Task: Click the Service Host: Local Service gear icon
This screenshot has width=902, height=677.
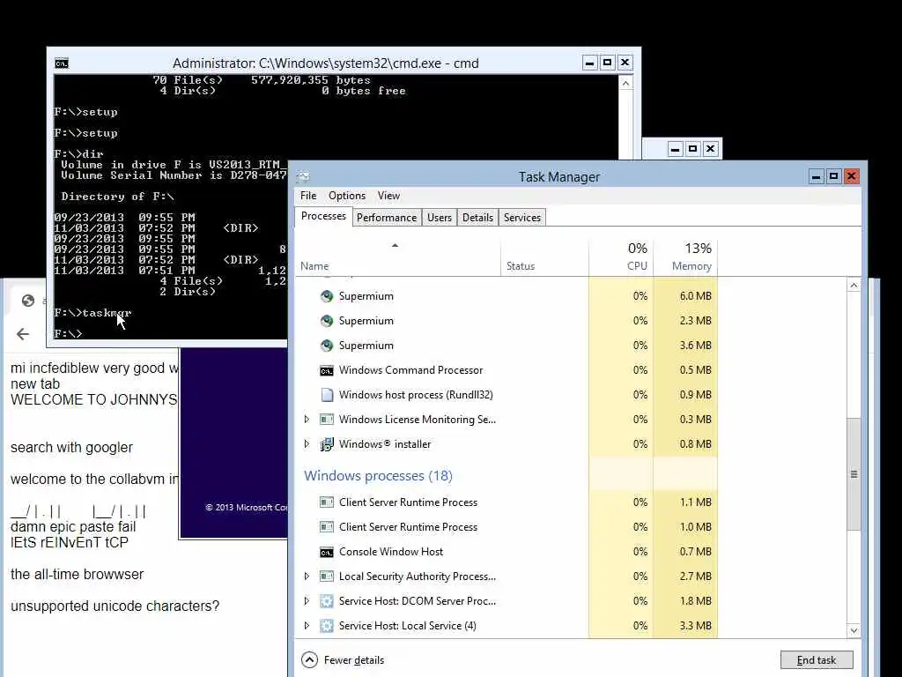Action: click(x=327, y=626)
